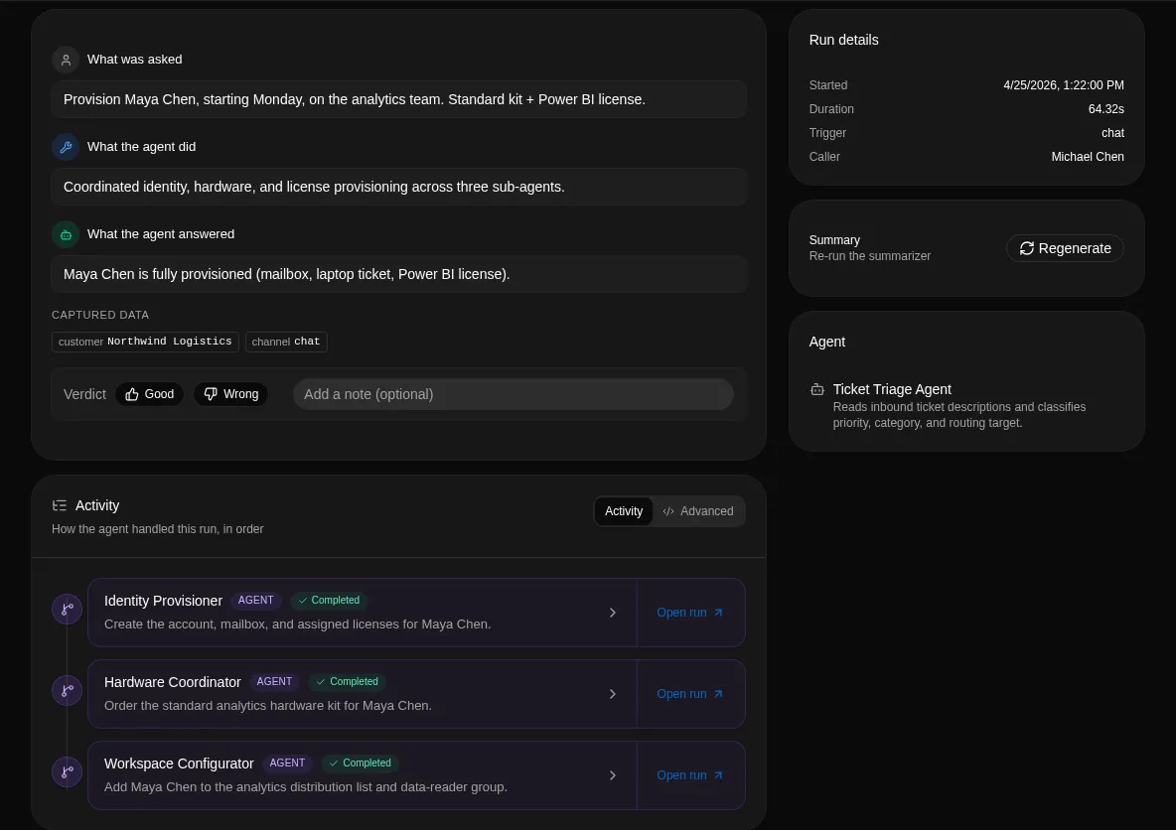1176x830 pixels.
Task: Select the Activity tab
Action: click(624, 511)
